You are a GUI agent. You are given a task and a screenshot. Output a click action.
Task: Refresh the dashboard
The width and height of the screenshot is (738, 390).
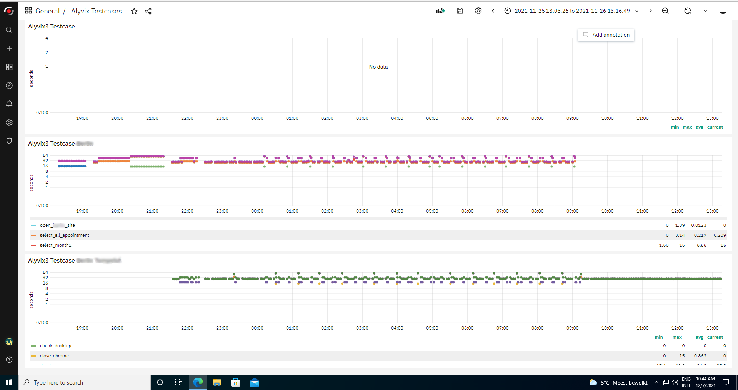(x=687, y=11)
